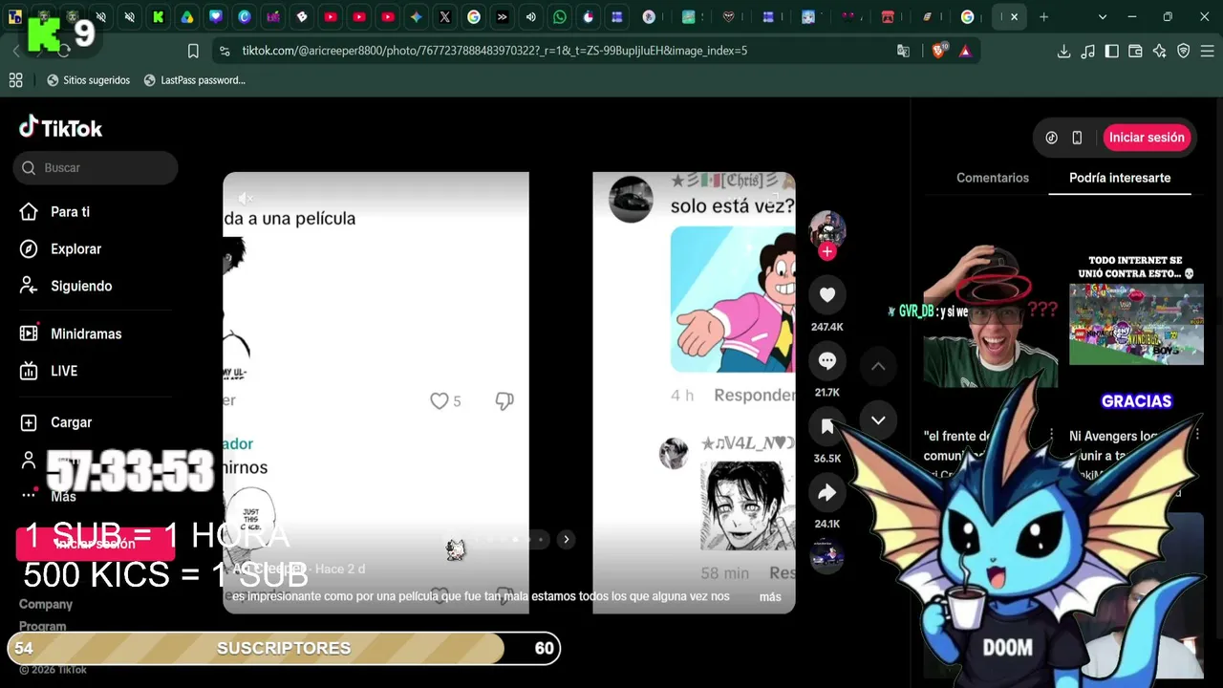Click the Buscar search field

coord(96,167)
